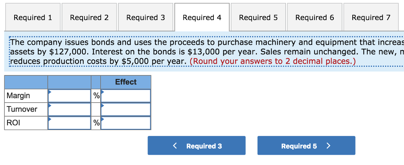
Task: Select the Required 3 tab
Action: [146, 18]
